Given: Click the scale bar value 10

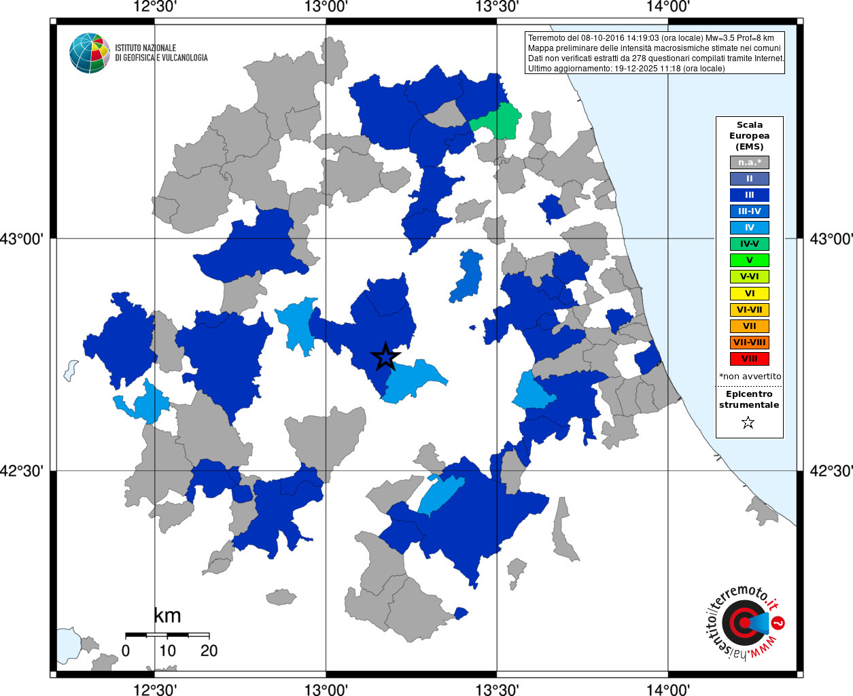Looking at the screenshot, I should 167,650.
